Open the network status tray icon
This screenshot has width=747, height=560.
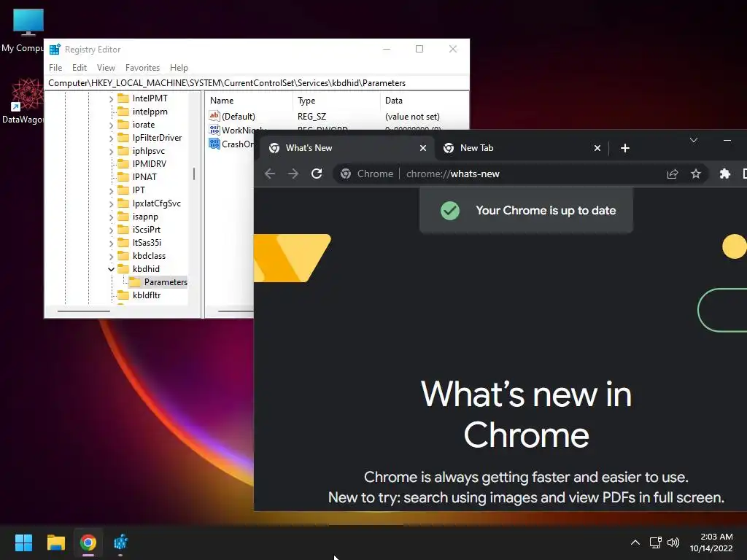tap(656, 542)
